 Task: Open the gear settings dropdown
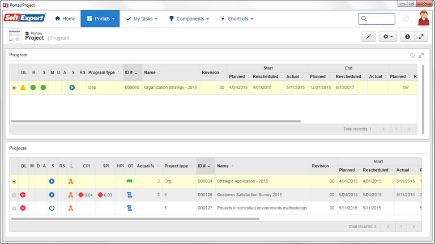[x=388, y=37]
